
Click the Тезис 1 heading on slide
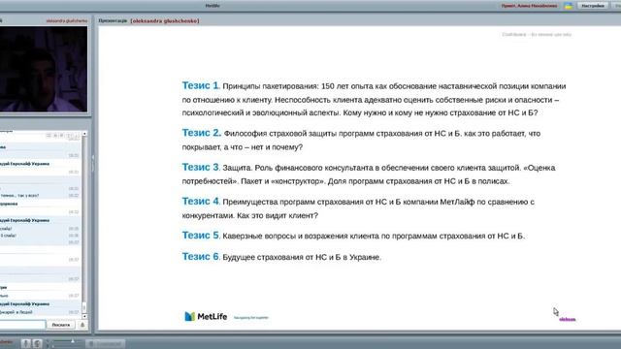201,85
